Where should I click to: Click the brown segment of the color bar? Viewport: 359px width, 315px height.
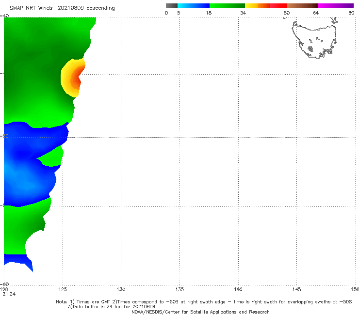coord(302,6)
